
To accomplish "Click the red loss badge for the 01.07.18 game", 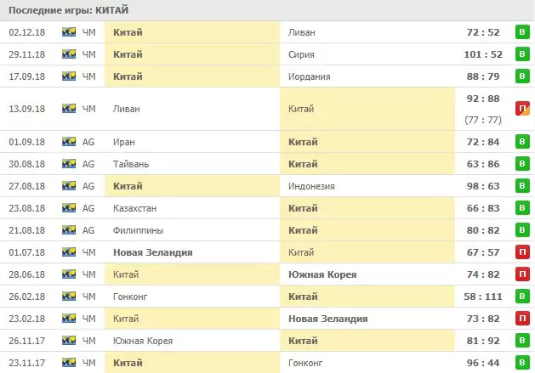I will coord(522,252).
